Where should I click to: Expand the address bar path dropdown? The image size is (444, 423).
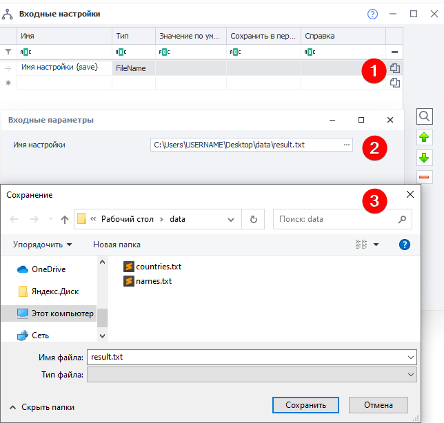(231, 219)
